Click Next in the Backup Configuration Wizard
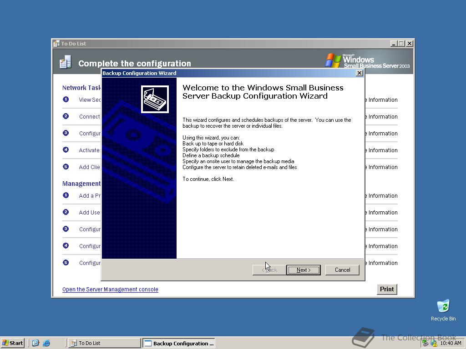This screenshot has height=349, width=466. click(x=304, y=270)
